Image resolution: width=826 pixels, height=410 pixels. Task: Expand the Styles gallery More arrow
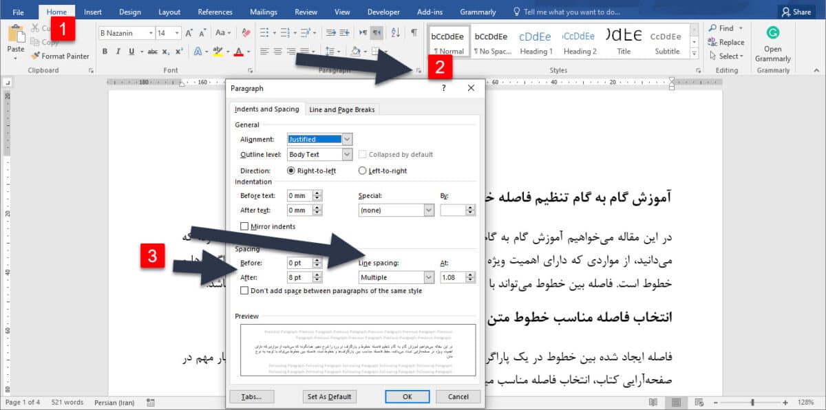(x=694, y=54)
